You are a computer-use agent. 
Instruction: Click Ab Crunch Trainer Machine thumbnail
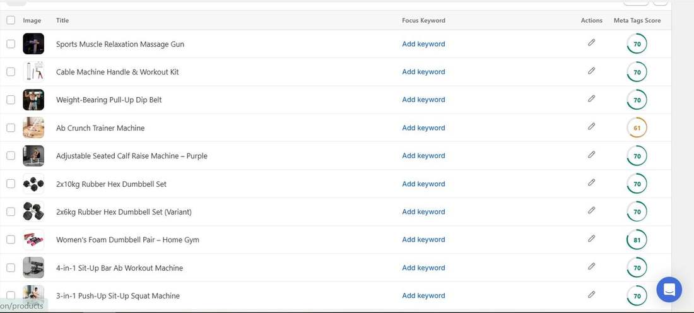click(x=33, y=127)
